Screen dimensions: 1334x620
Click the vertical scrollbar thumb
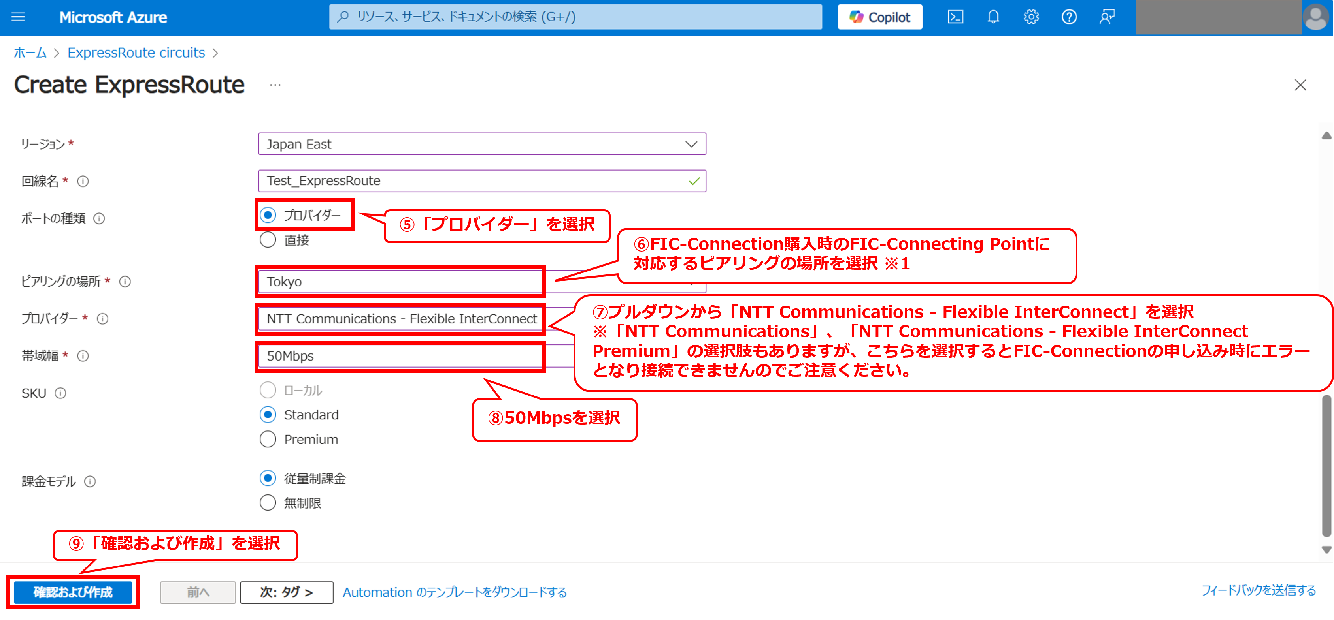point(1326,466)
